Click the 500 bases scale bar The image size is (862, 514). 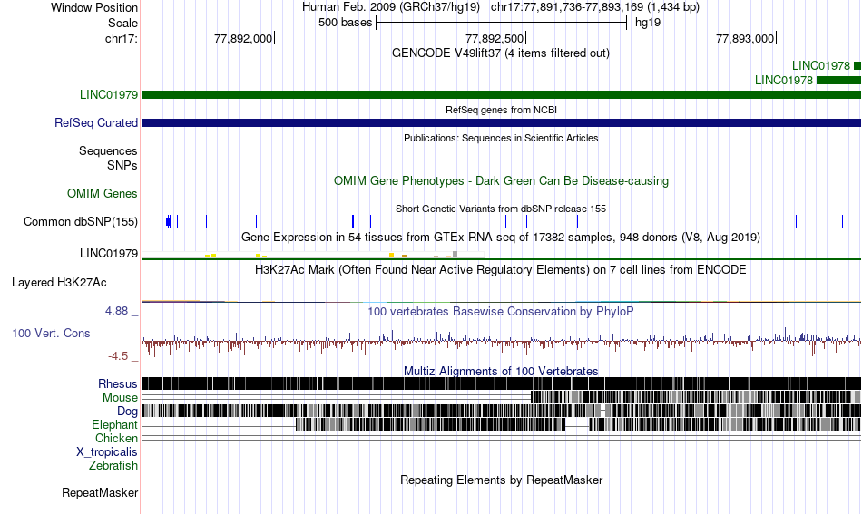501,23
